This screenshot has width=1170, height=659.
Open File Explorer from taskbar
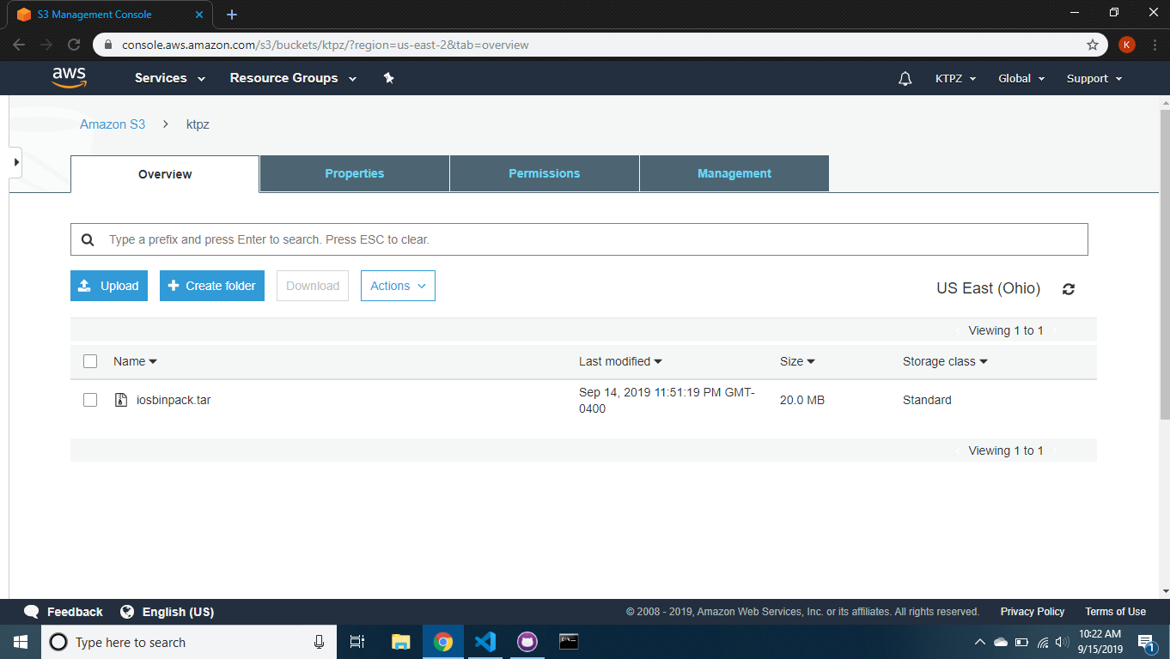(x=400, y=642)
